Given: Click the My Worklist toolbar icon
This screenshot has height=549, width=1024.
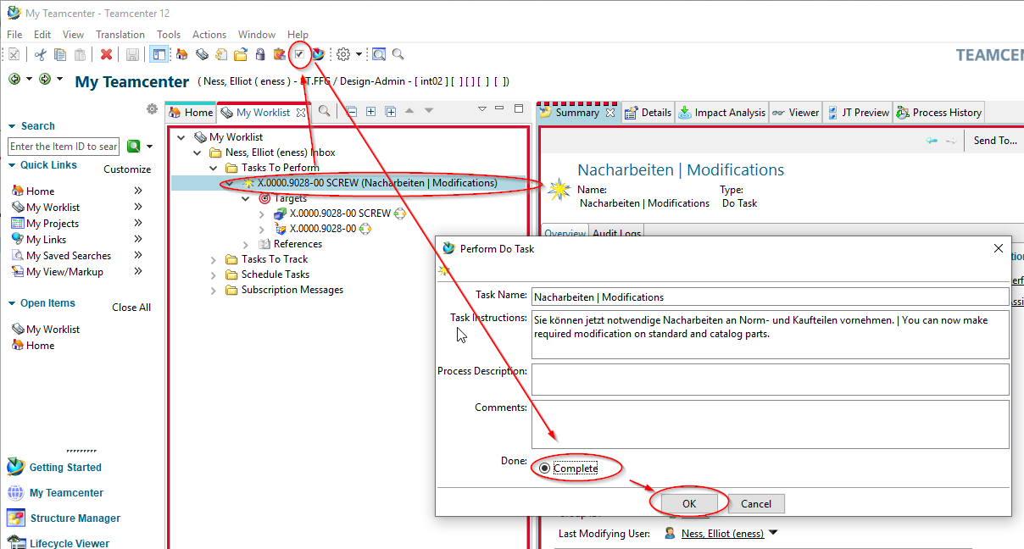Looking at the screenshot, I should coord(202,55).
